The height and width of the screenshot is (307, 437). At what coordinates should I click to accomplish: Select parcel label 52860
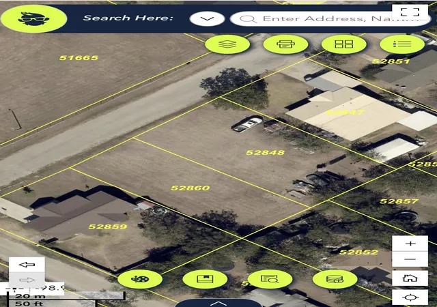(x=191, y=188)
